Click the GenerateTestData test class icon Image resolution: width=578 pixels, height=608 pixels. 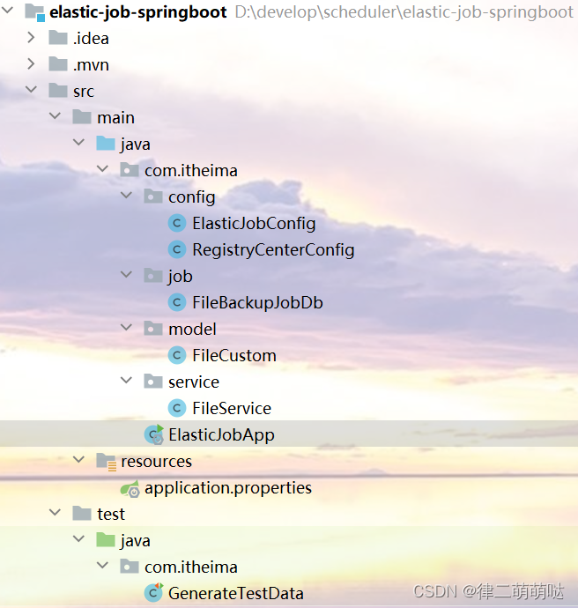click(x=154, y=592)
